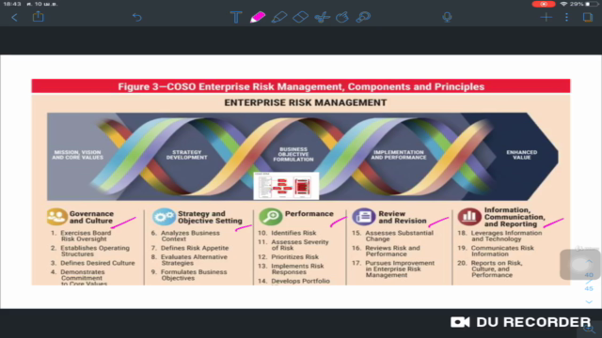This screenshot has height=338, width=602.
Task: Start audio recording with microphone
Action: (x=447, y=17)
